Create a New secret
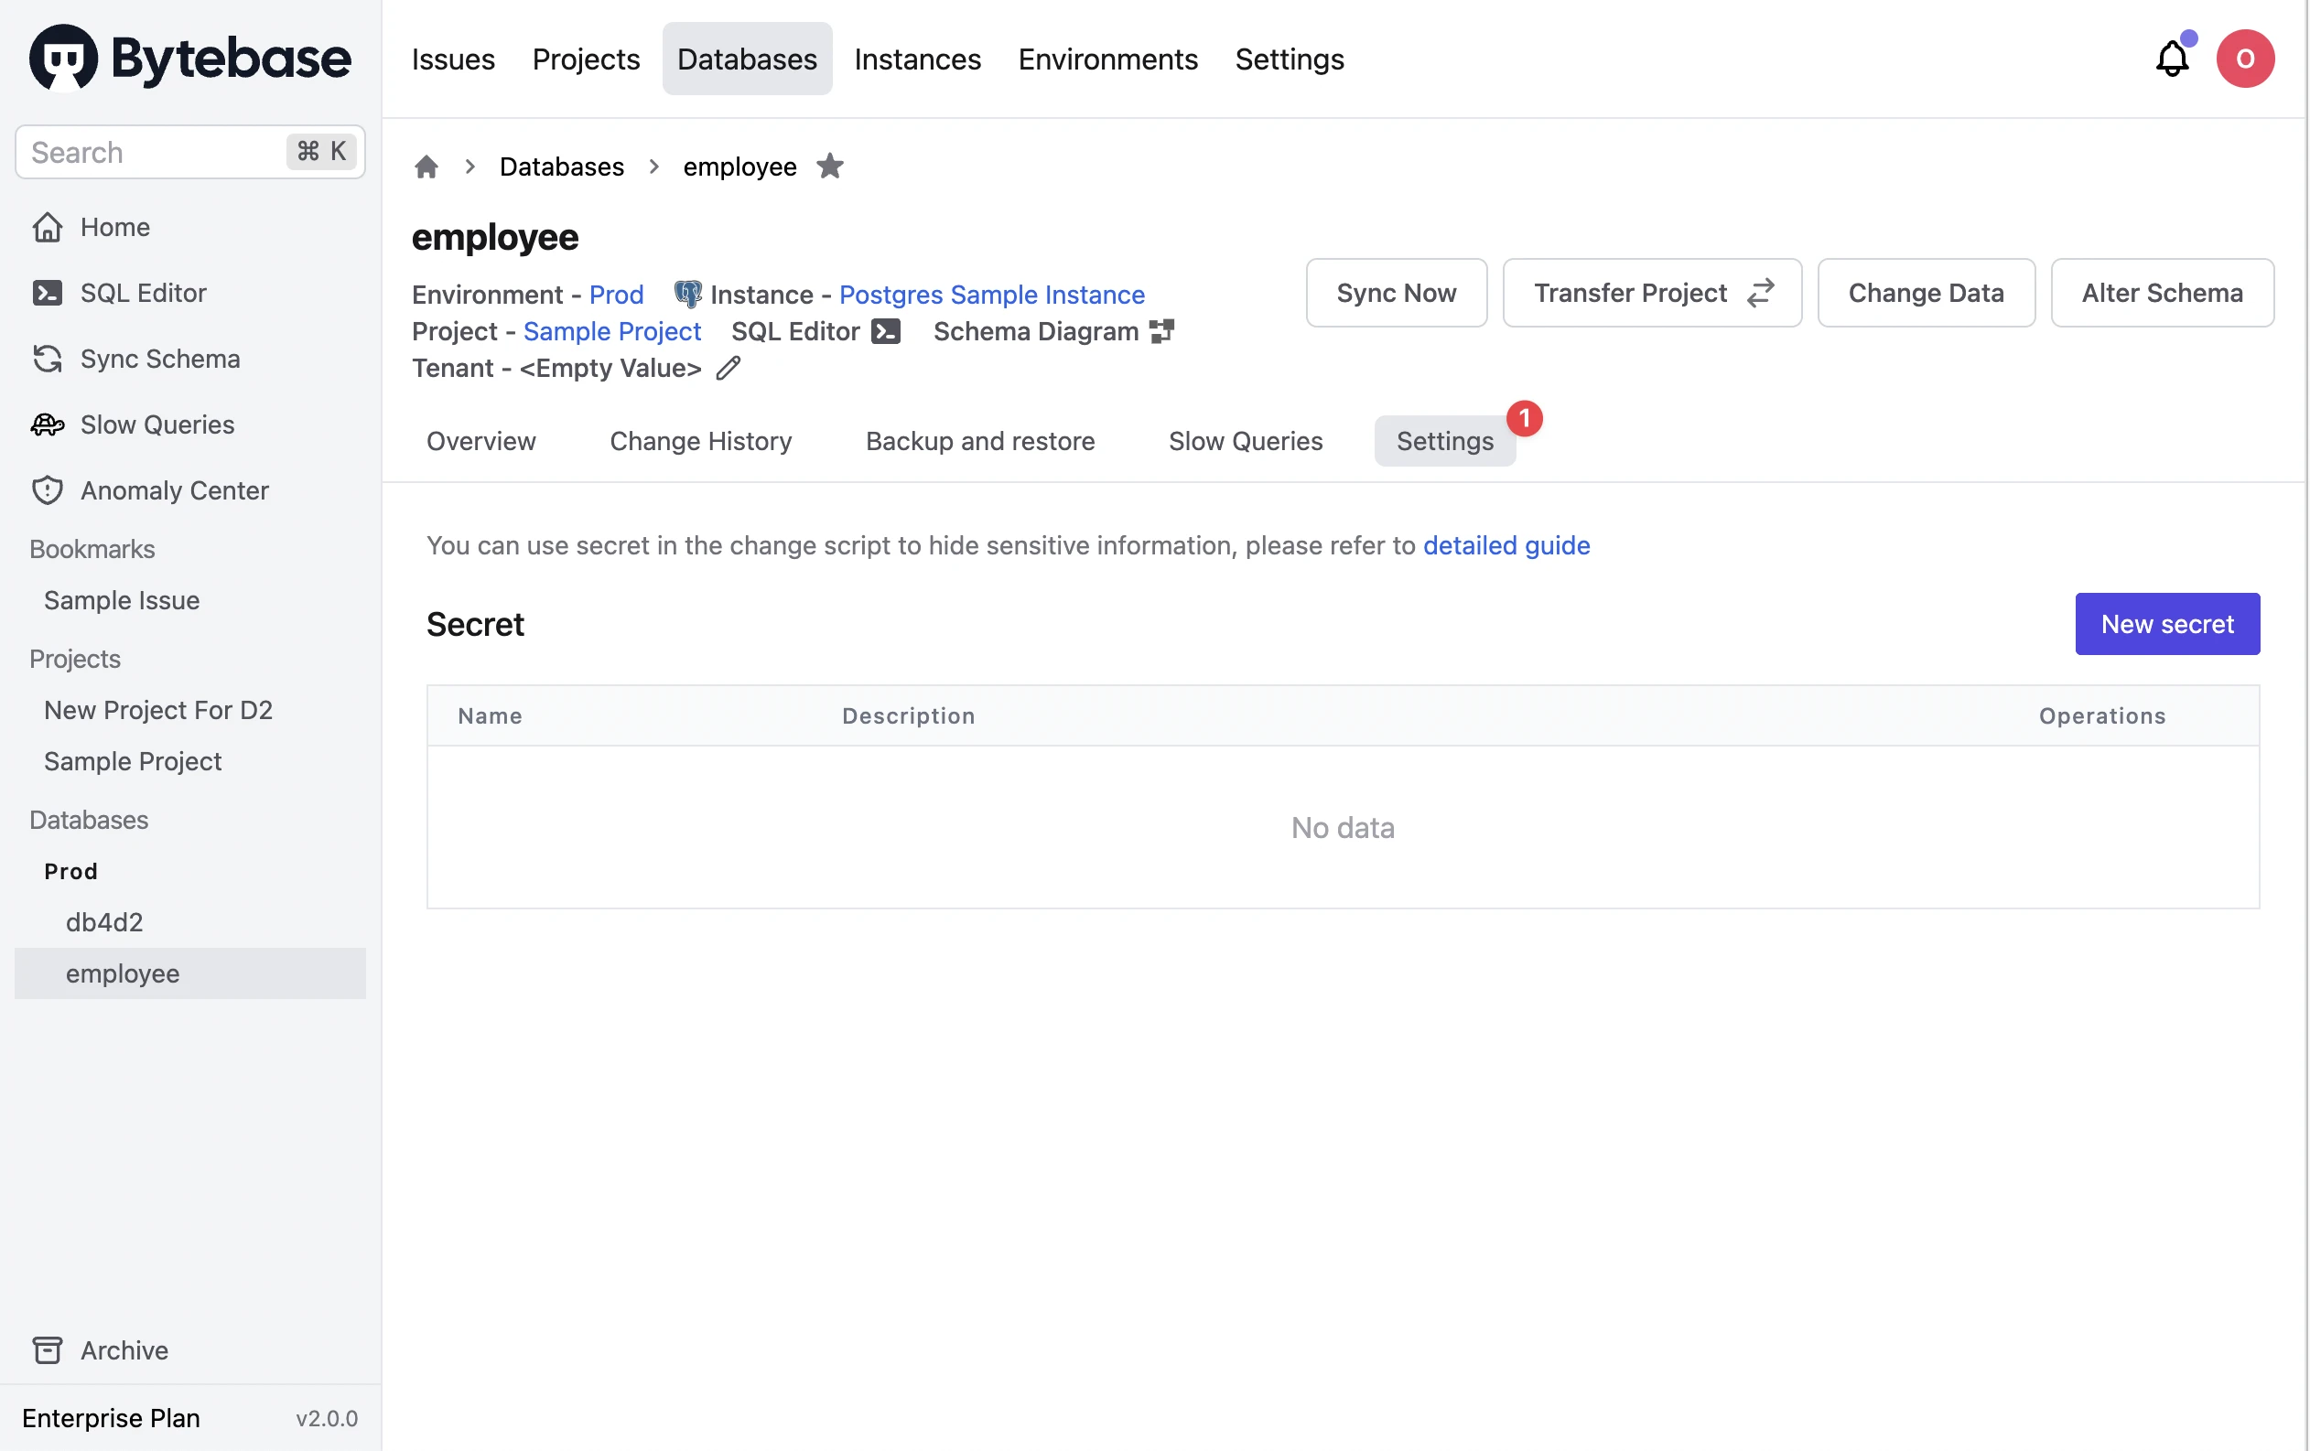Screen dimensions: 2310x1451 2167,624
